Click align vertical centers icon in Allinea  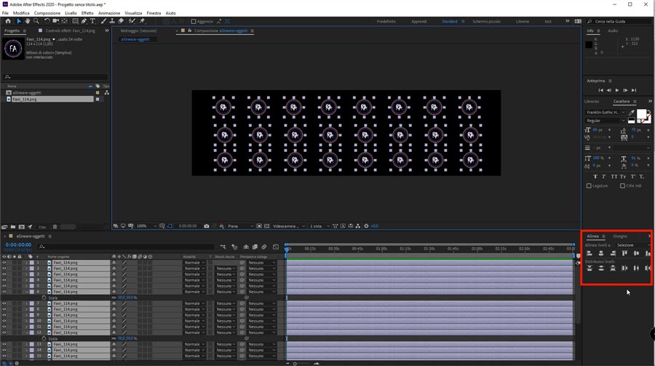point(636,253)
